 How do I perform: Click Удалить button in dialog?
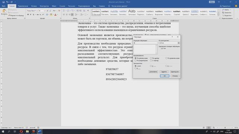click(x=164, y=72)
